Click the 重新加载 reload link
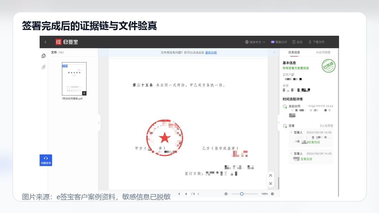 [211, 53]
